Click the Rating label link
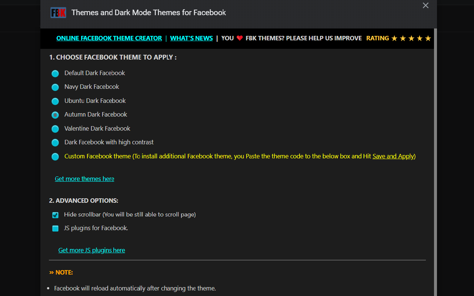The image size is (474, 296). click(x=377, y=38)
